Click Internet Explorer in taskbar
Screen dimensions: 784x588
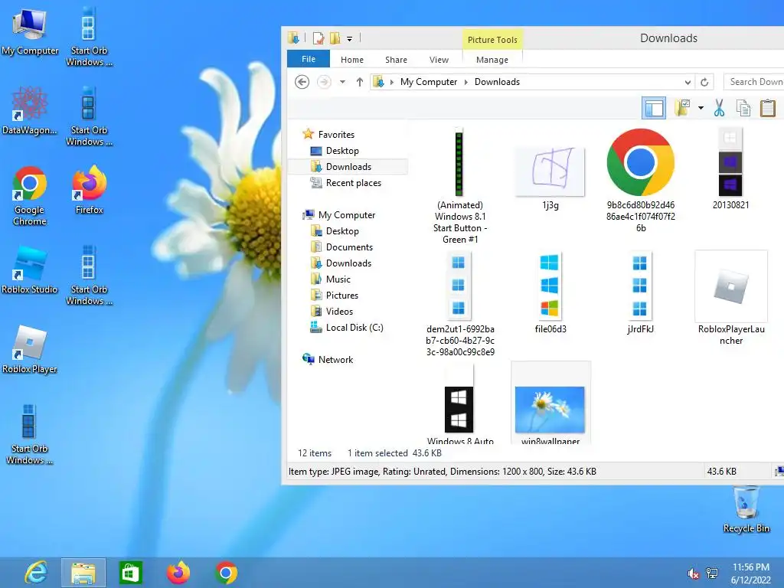pyautogui.click(x=37, y=573)
